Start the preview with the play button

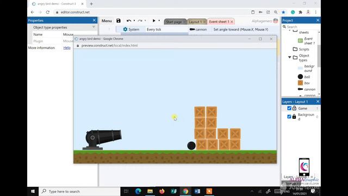[x=154, y=21]
